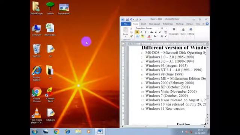Select the Internet Explorer desktop shortcut
The width and height of the screenshot is (240, 135).
coord(37,73)
